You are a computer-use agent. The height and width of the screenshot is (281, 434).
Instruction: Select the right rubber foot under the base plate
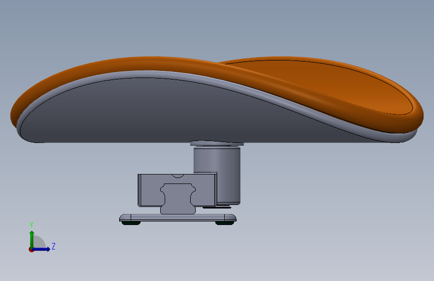pos(224,223)
